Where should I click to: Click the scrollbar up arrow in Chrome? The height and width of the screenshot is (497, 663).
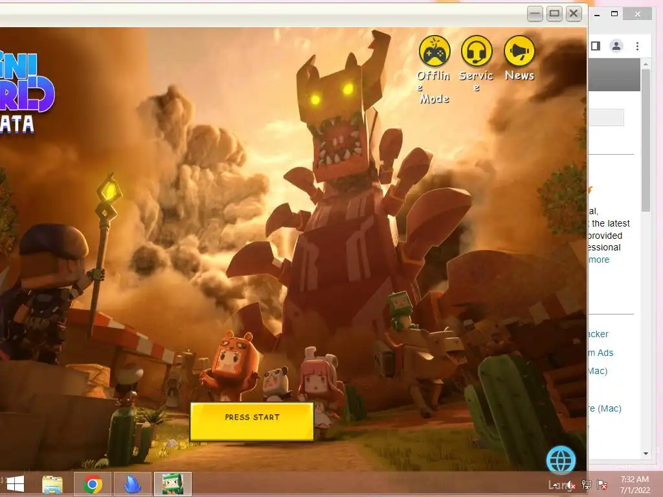click(646, 64)
